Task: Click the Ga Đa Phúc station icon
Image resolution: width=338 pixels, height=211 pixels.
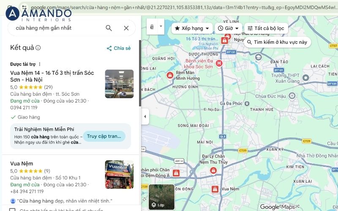Action: (247, 104)
